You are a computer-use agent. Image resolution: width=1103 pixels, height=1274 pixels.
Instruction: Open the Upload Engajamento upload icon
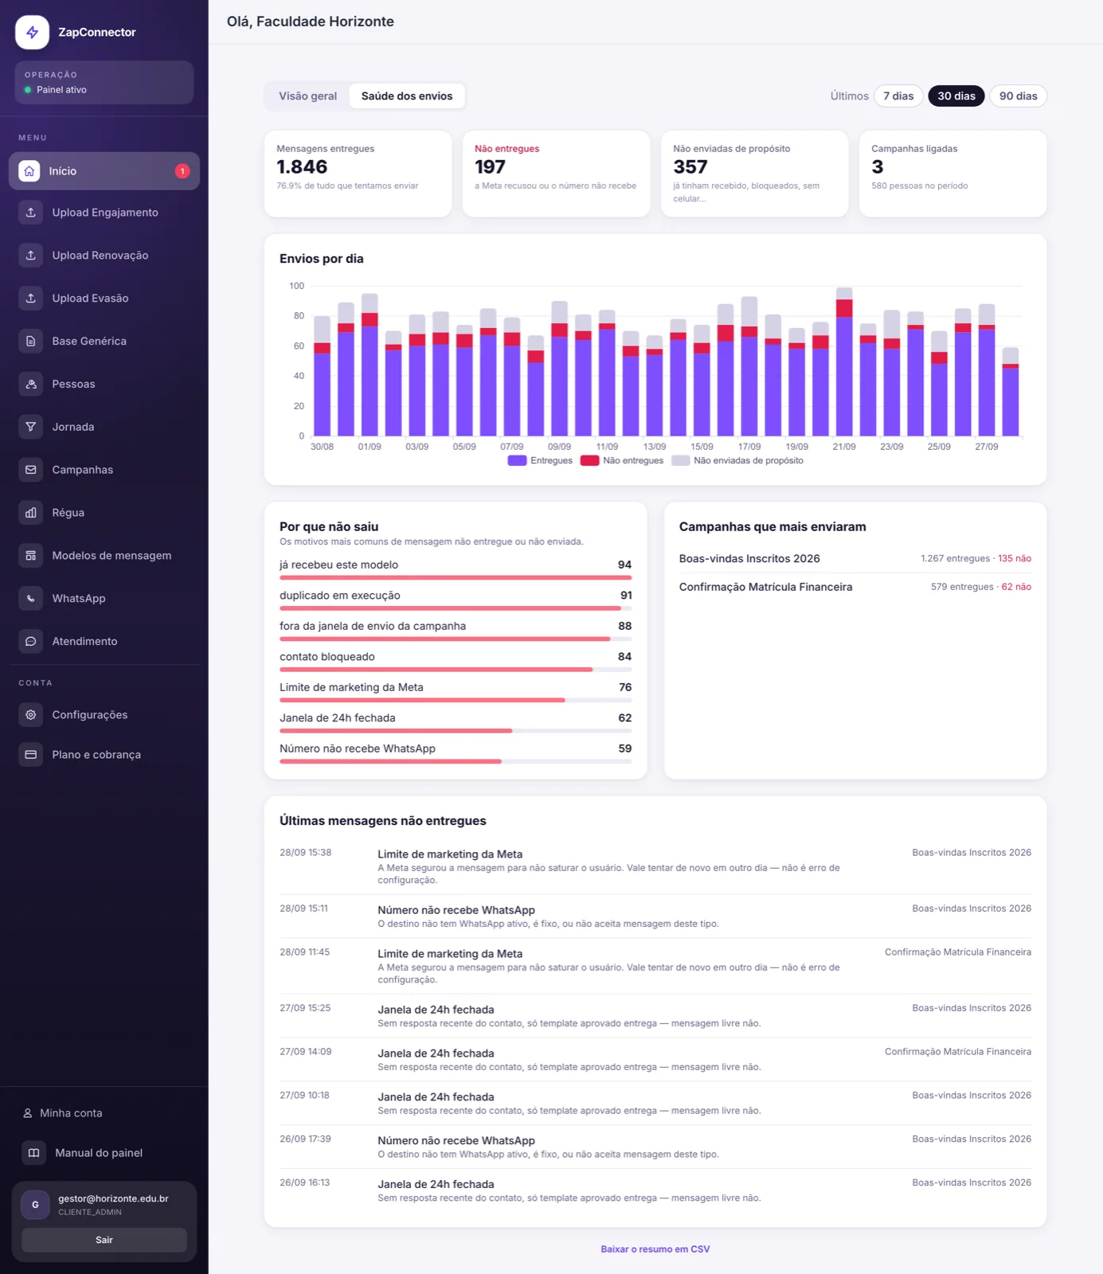click(30, 213)
